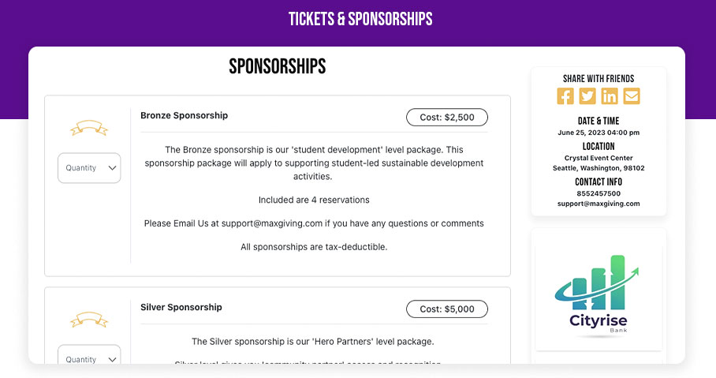Open Silver Sponsorship Quantity dropdown
Screen dimensions: 716x378
[89, 359]
